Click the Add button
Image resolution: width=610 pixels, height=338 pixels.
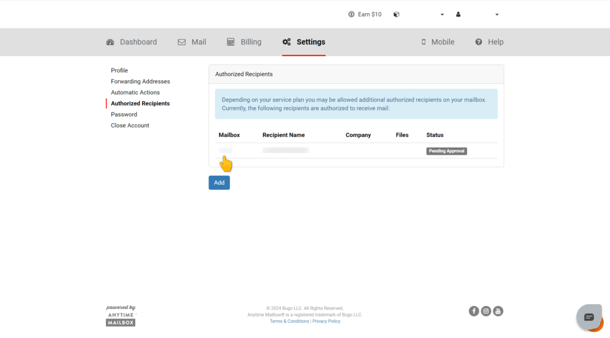click(x=219, y=183)
